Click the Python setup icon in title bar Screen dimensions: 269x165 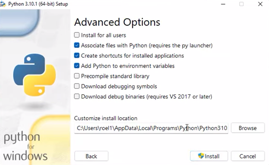[x=3, y=4]
